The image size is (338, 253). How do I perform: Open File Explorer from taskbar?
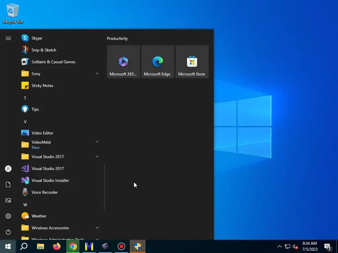[40, 246]
